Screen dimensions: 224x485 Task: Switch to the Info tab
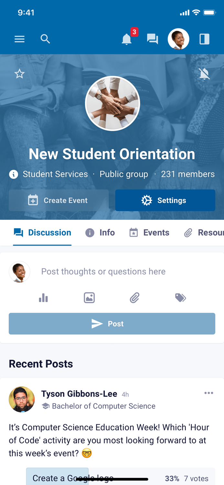click(100, 233)
